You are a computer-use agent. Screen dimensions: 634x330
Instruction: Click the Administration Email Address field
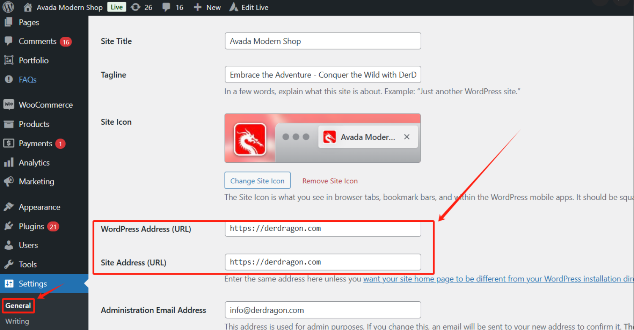(323, 310)
